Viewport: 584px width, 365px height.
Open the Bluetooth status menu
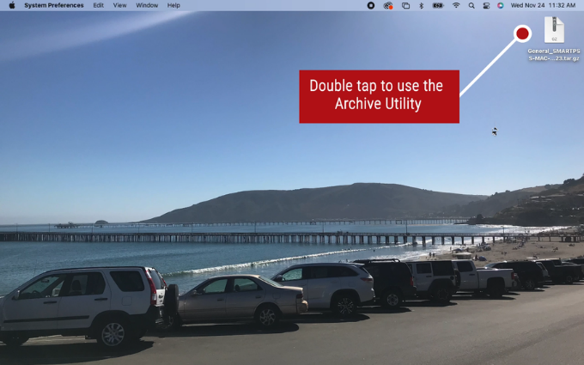coord(421,5)
